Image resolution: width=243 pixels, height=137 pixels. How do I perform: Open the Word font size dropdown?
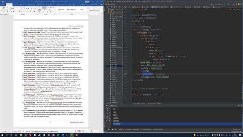click(x=24, y=8)
